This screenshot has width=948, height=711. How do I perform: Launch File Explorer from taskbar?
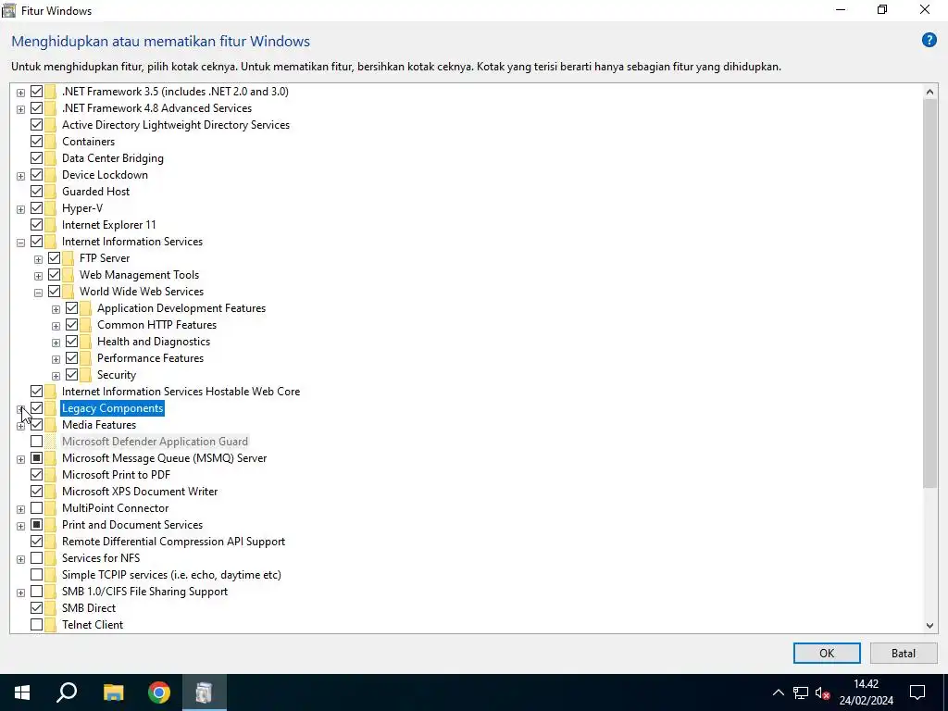(113, 692)
